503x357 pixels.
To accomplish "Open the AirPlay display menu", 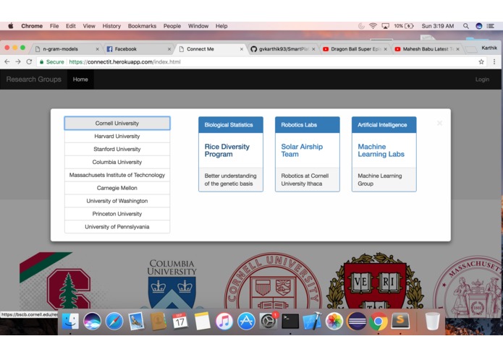I will coord(386,26).
